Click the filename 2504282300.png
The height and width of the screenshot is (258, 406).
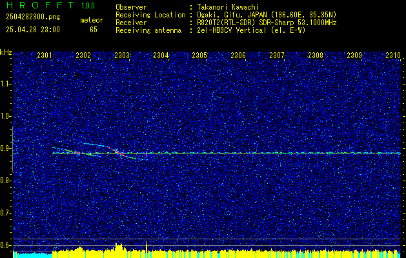point(33,17)
